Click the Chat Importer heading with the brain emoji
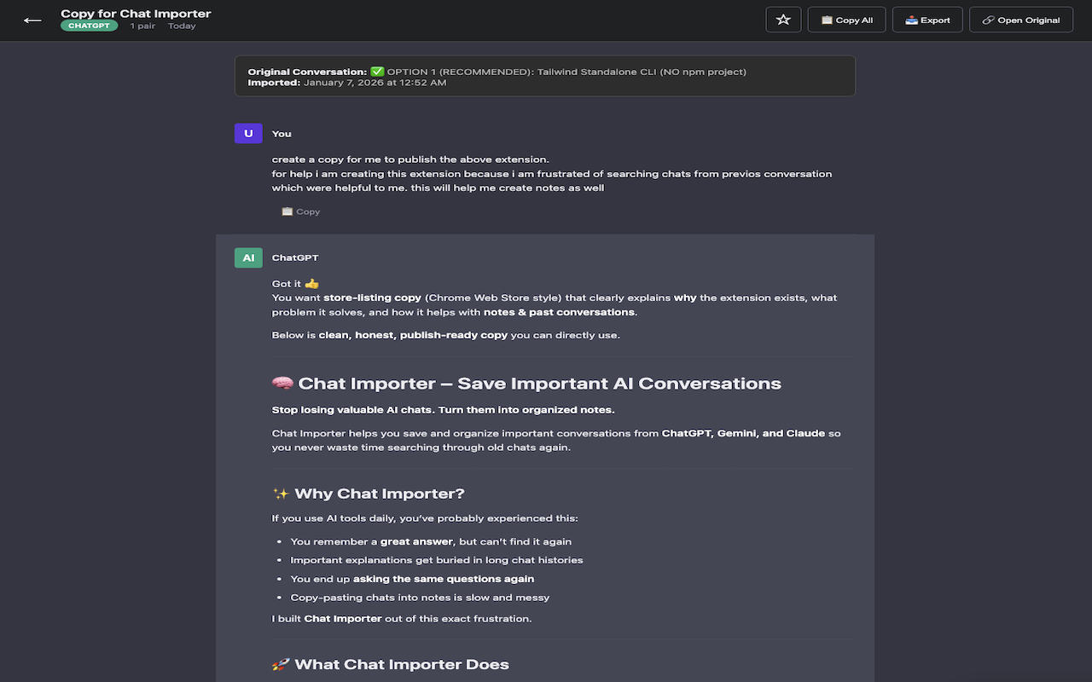1092x682 pixels. [x=526, y=383]
